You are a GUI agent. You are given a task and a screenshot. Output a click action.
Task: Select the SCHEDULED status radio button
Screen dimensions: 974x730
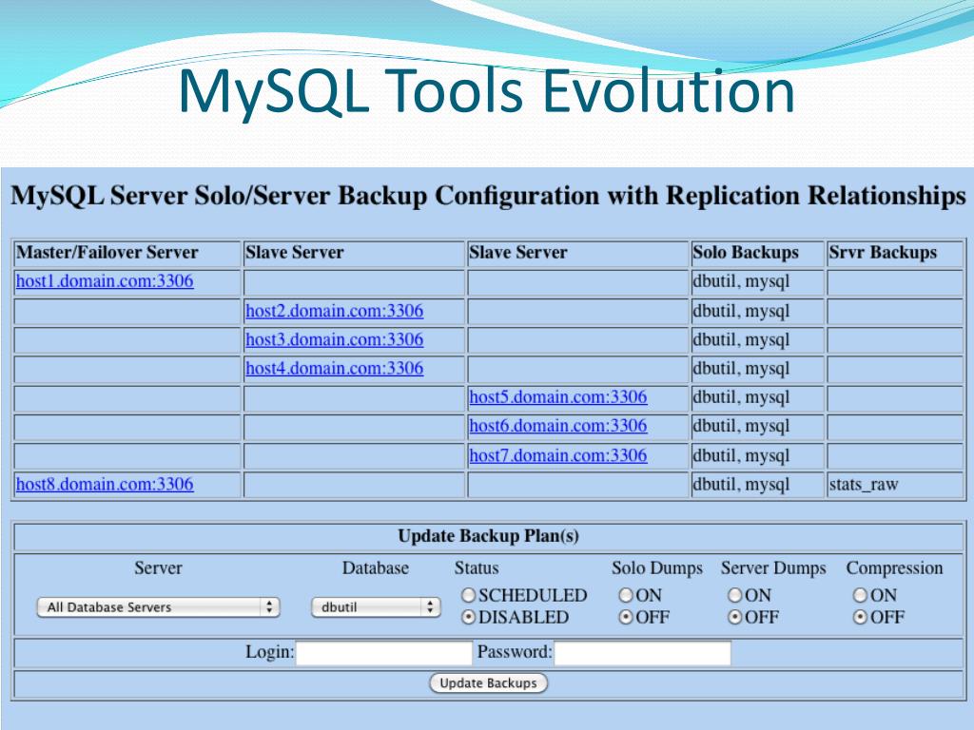pyautogui.click(x=468, y=595)
